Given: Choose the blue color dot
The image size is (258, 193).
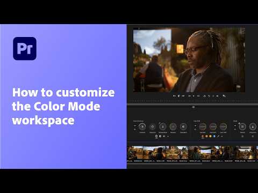Looking at the screenshot, I should [x=214, y=136].
